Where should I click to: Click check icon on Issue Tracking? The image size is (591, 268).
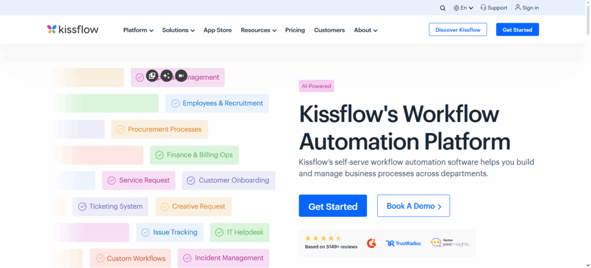(x=145, y=233)
